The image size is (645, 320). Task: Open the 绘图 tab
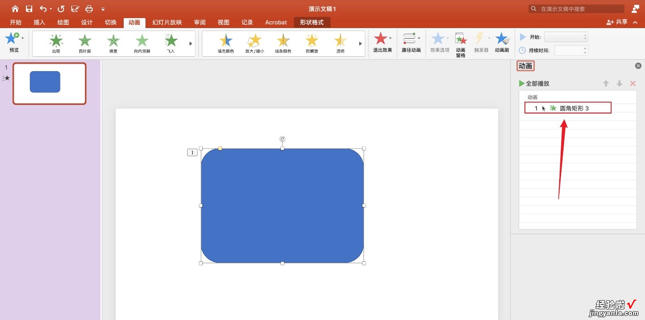63,23
